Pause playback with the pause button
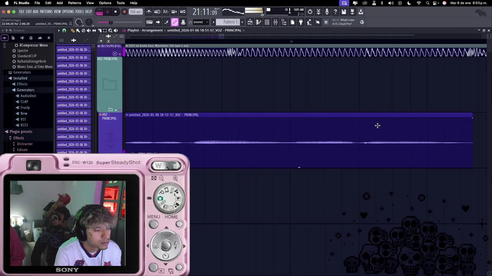492x276 pixels. point(107,12)
